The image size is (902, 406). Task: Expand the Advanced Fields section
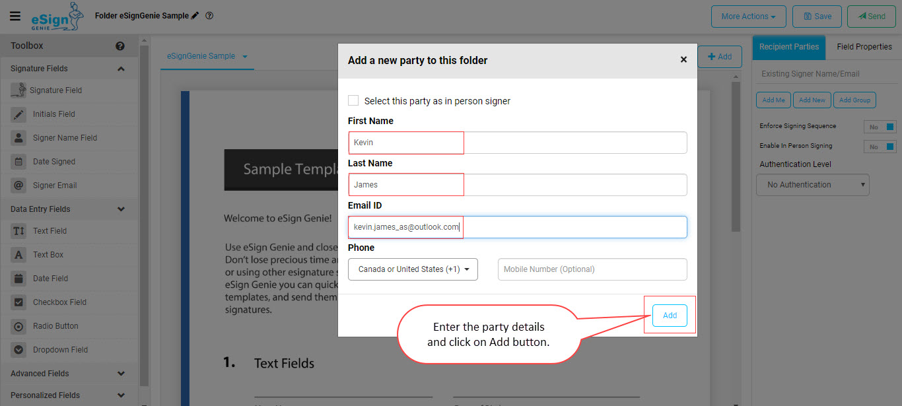coord(121,374)
